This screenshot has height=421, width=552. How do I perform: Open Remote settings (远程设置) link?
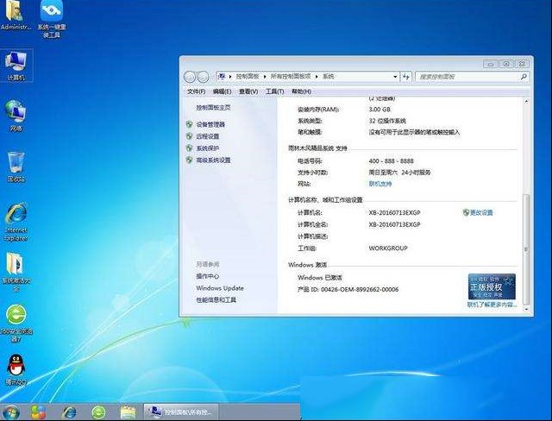tap(207, 136)
